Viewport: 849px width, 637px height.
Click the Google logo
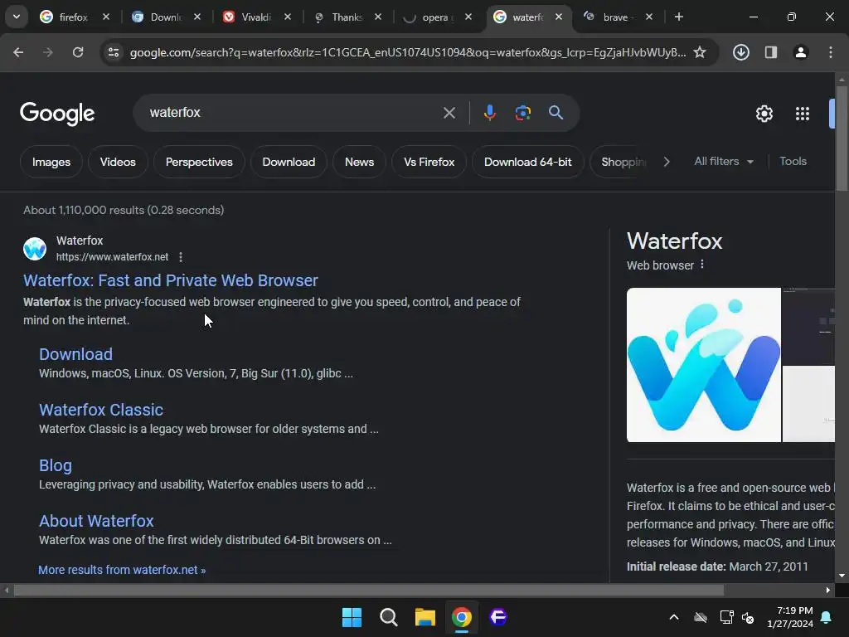pos(57,114)
